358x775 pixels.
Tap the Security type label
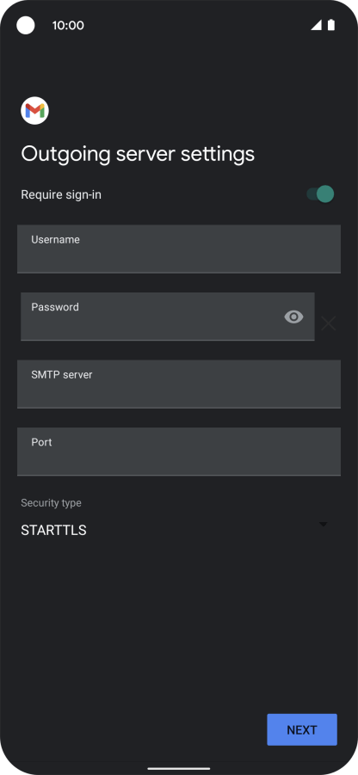[x=51, y=503]
